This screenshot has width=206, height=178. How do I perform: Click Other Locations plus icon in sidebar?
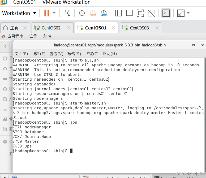[x=5, y=154]
